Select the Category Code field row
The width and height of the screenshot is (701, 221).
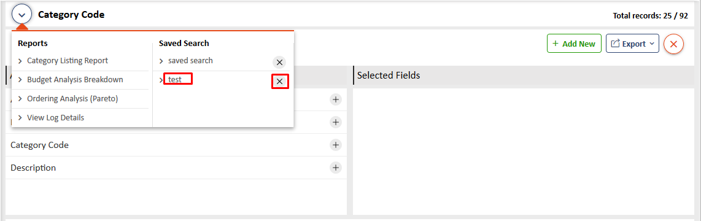176,145
